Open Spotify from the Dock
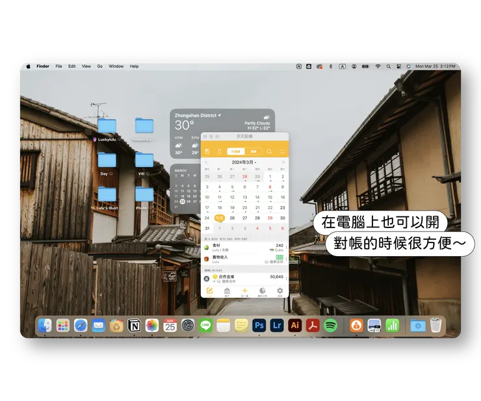The width and height of the screenshot is (481, 401). [x=330, y=326]
